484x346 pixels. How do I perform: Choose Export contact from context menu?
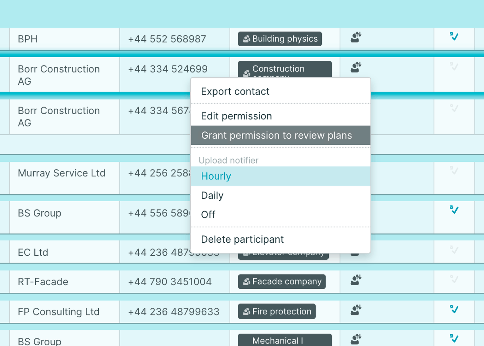pyautogui.click(x=235, y=91)
